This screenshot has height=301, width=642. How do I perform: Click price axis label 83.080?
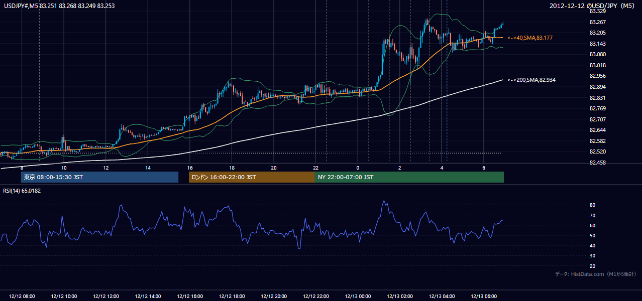click(597, 54)
